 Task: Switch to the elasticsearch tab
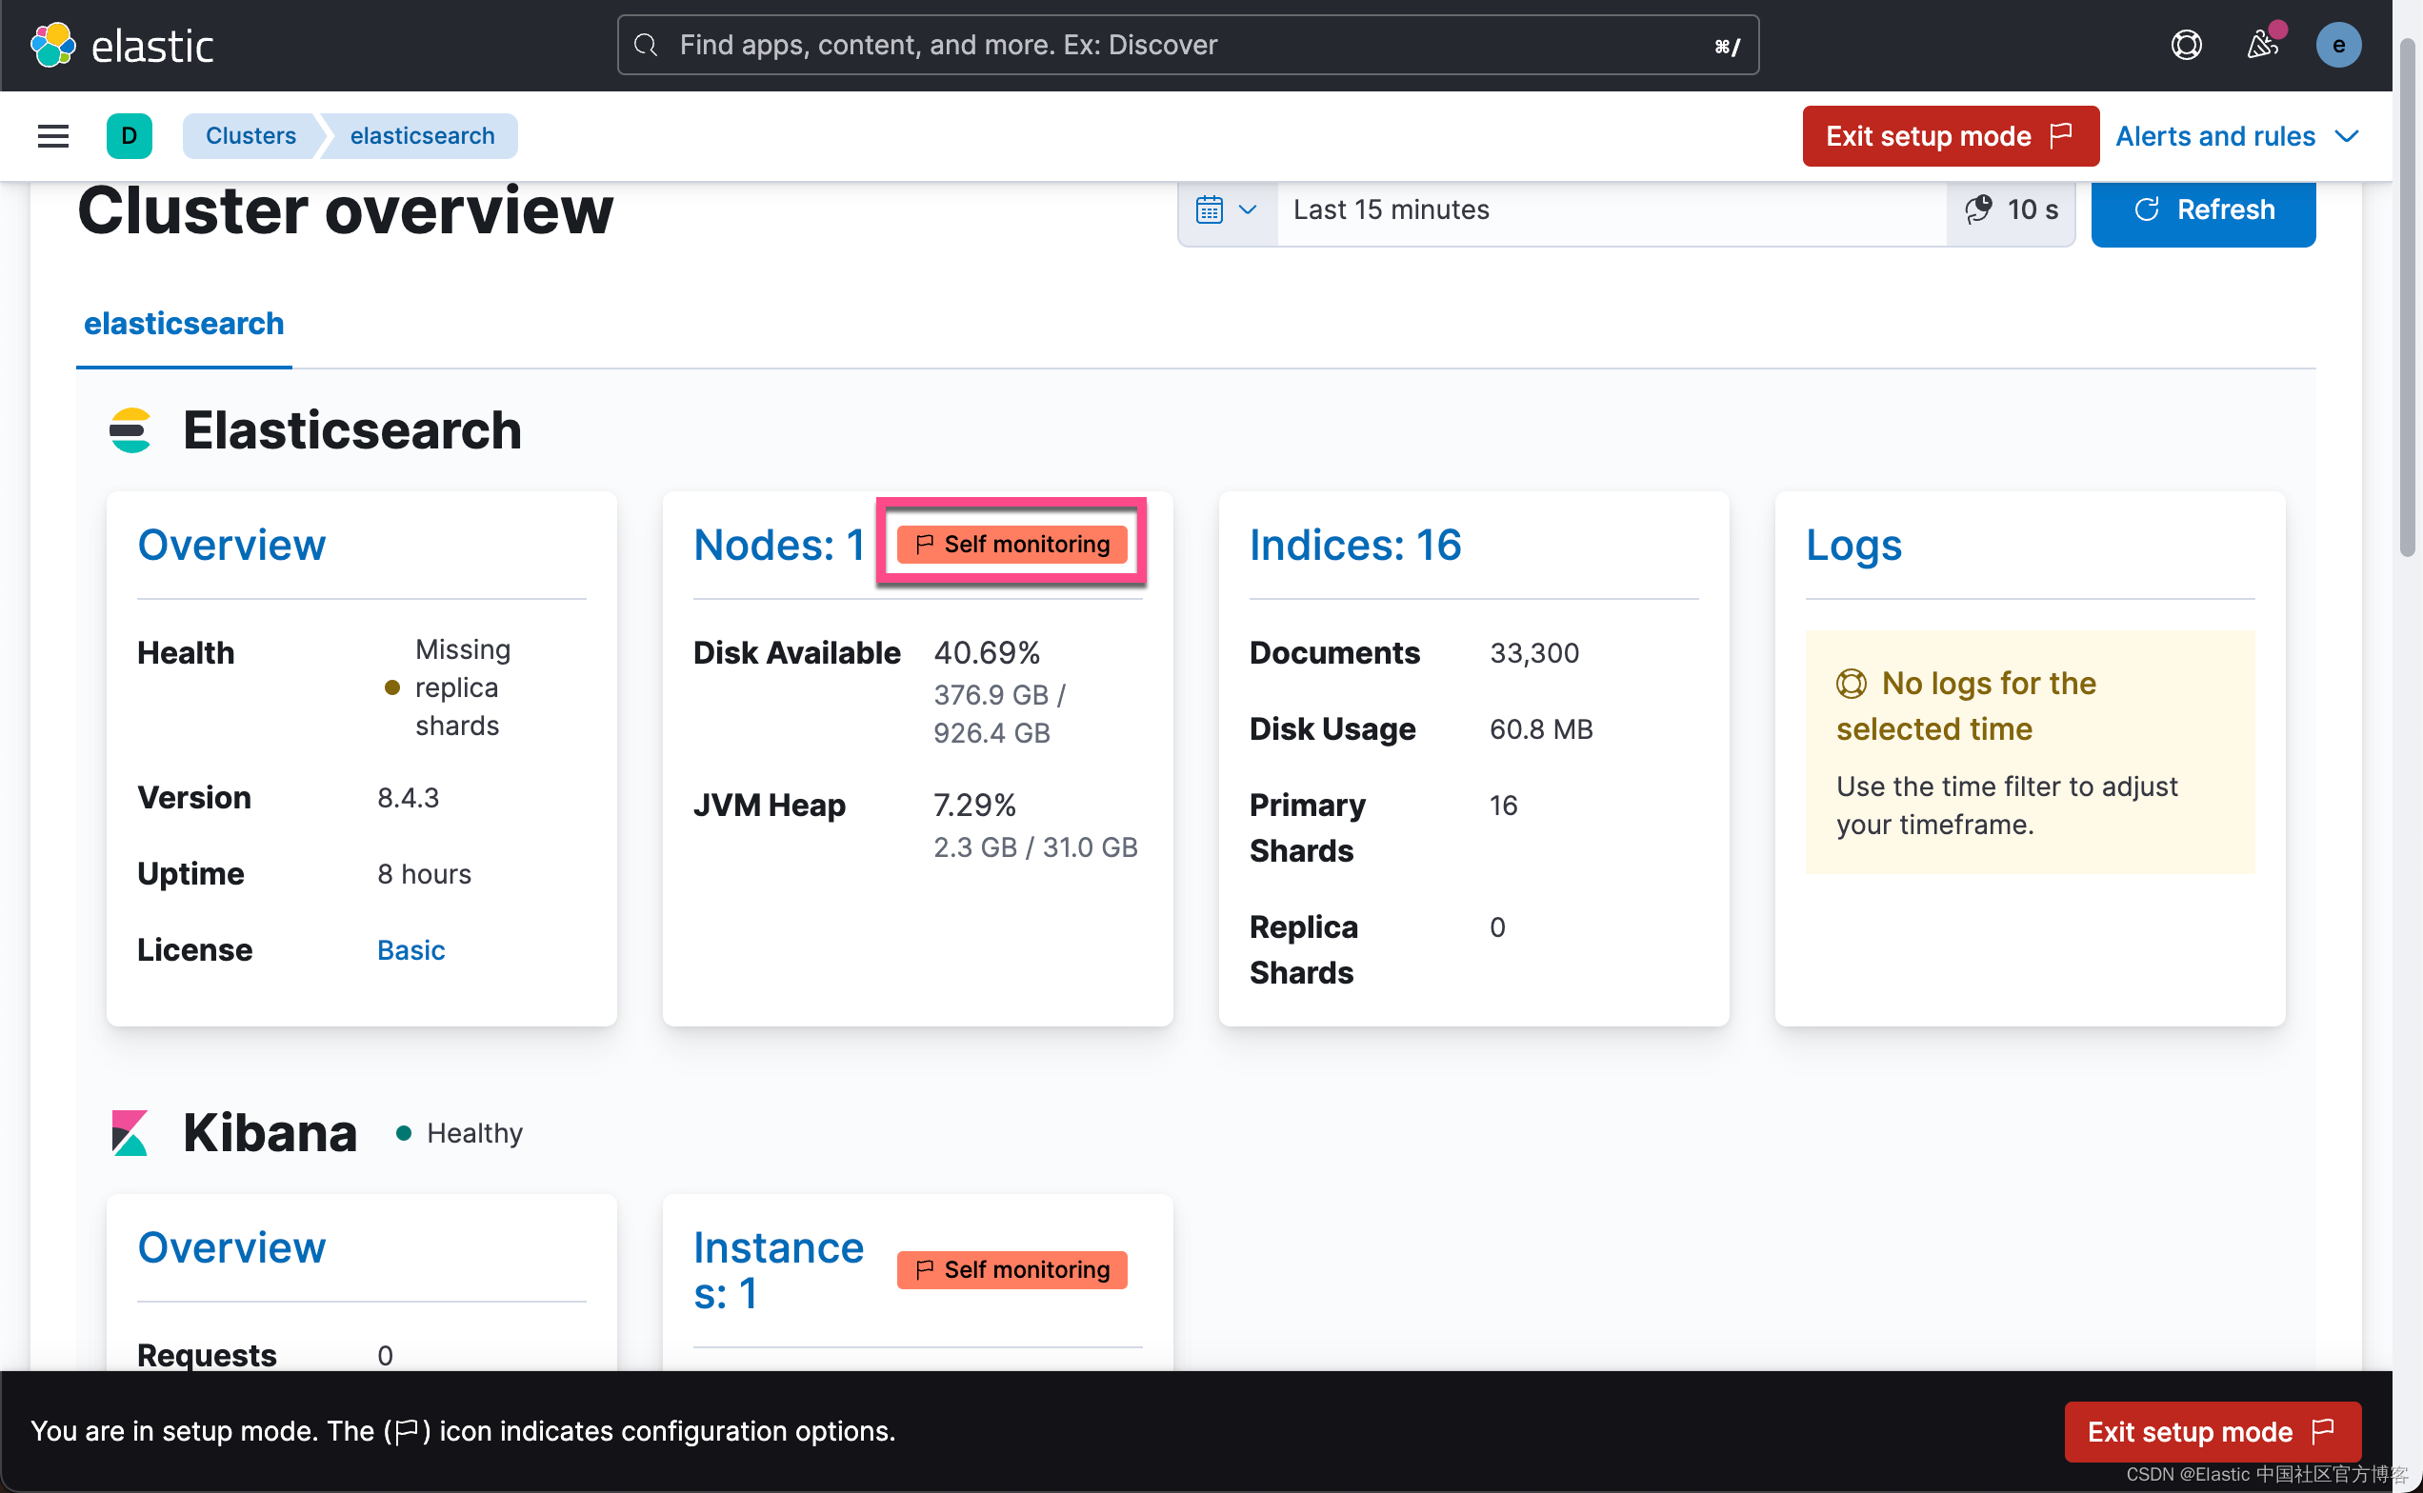pos(183,323)
